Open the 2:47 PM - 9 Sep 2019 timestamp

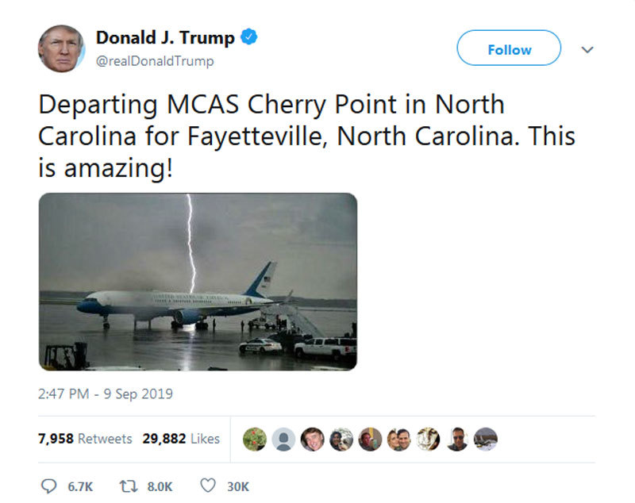tap(106, 393)
